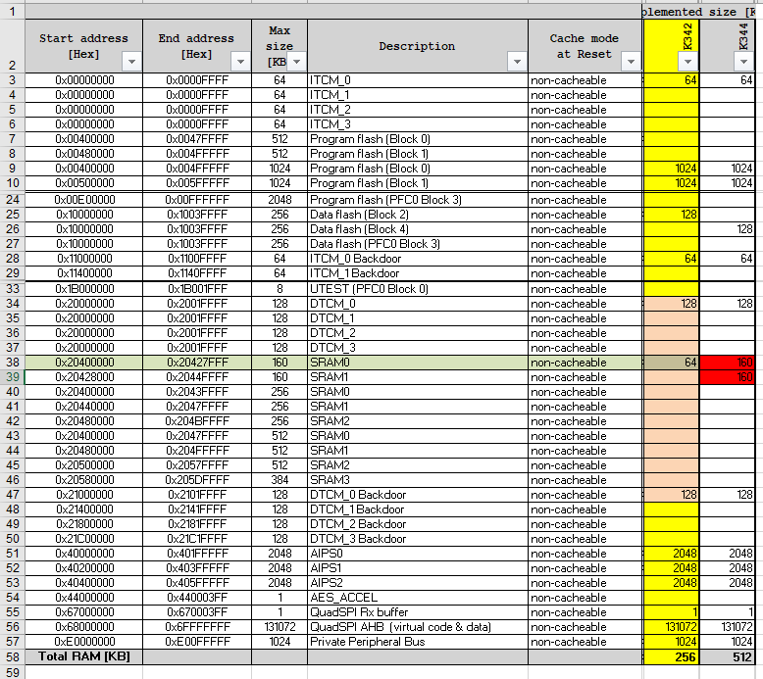Click start address 0x11400000 cell
Viewport: 763px width, 679px height.
coord(83,273)
